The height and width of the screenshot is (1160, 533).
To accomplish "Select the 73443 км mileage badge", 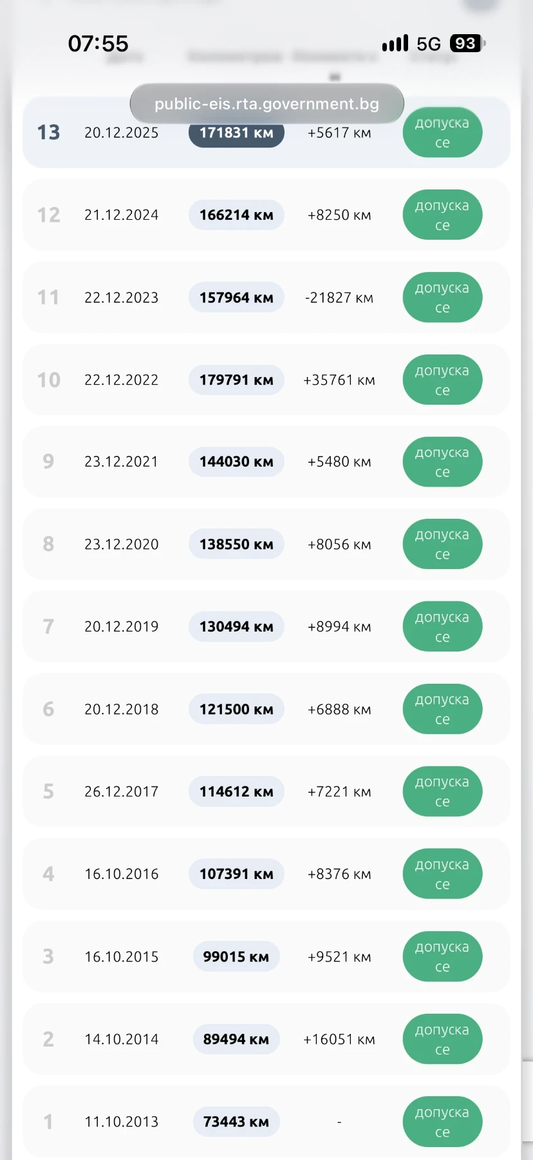I will click(236, 1121).
